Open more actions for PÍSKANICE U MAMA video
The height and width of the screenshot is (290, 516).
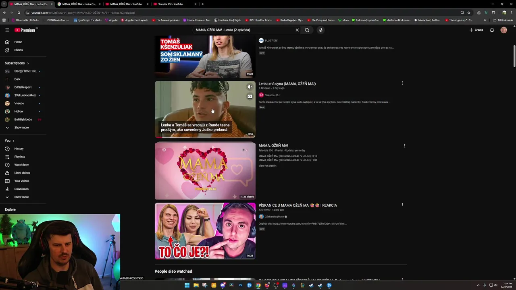click(x=402, y=205)
